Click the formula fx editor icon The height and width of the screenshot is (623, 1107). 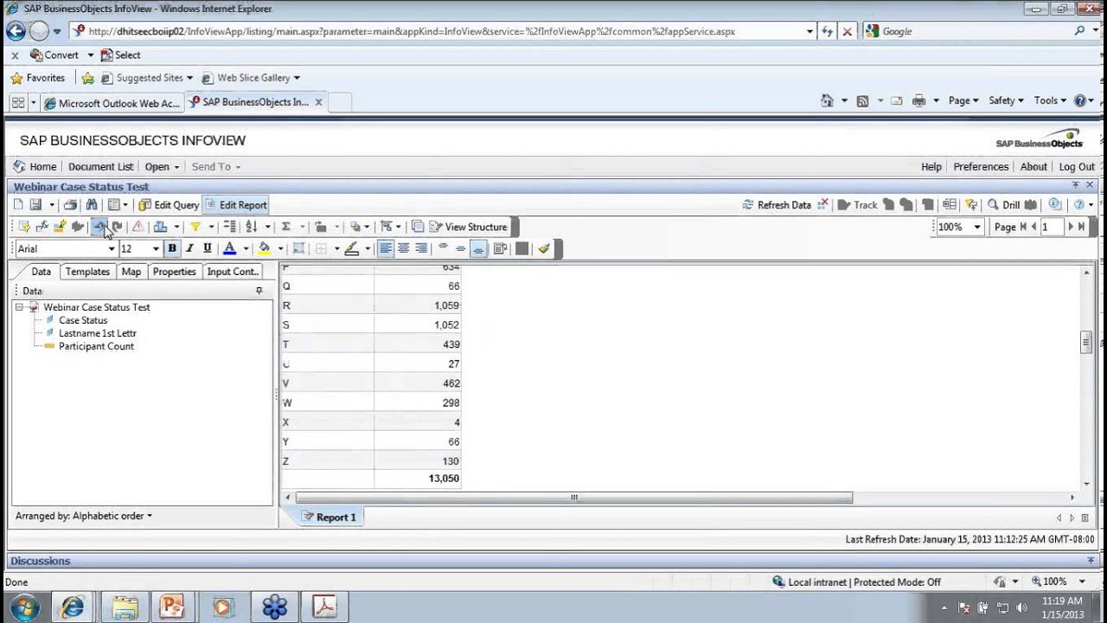(42, 227)
